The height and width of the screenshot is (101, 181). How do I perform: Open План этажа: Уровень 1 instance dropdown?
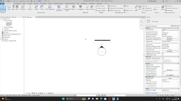[158, 26]
